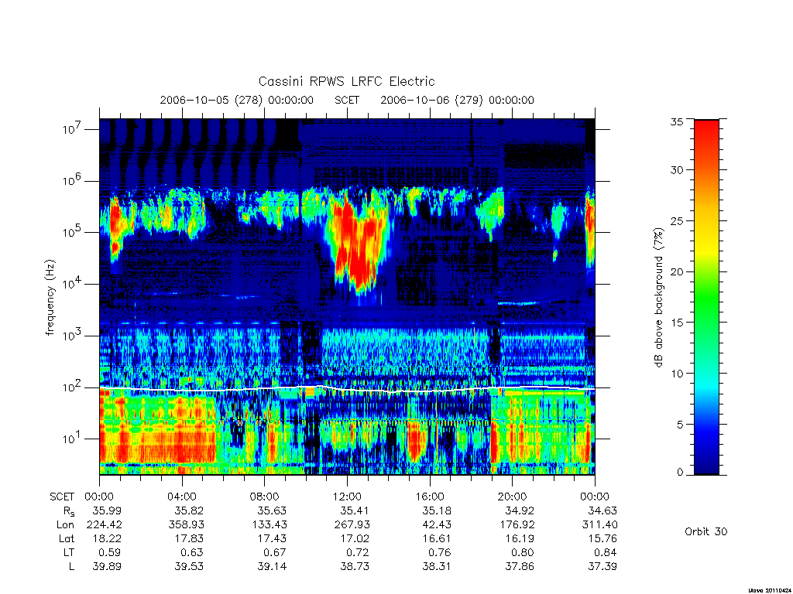Viewport: 793px width, 594px height.
Task: Click the Rs value "35.99"
Action: pyautogui.click(x=107, y=510)
